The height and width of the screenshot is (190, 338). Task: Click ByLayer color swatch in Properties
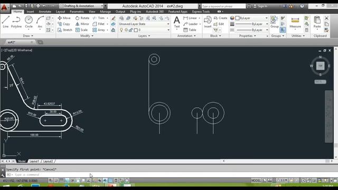237,18
